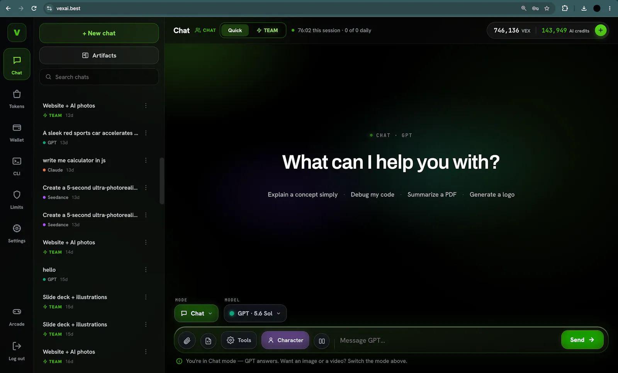
Task: Switch to TEAM mode toggle
Action: point(267,30)
